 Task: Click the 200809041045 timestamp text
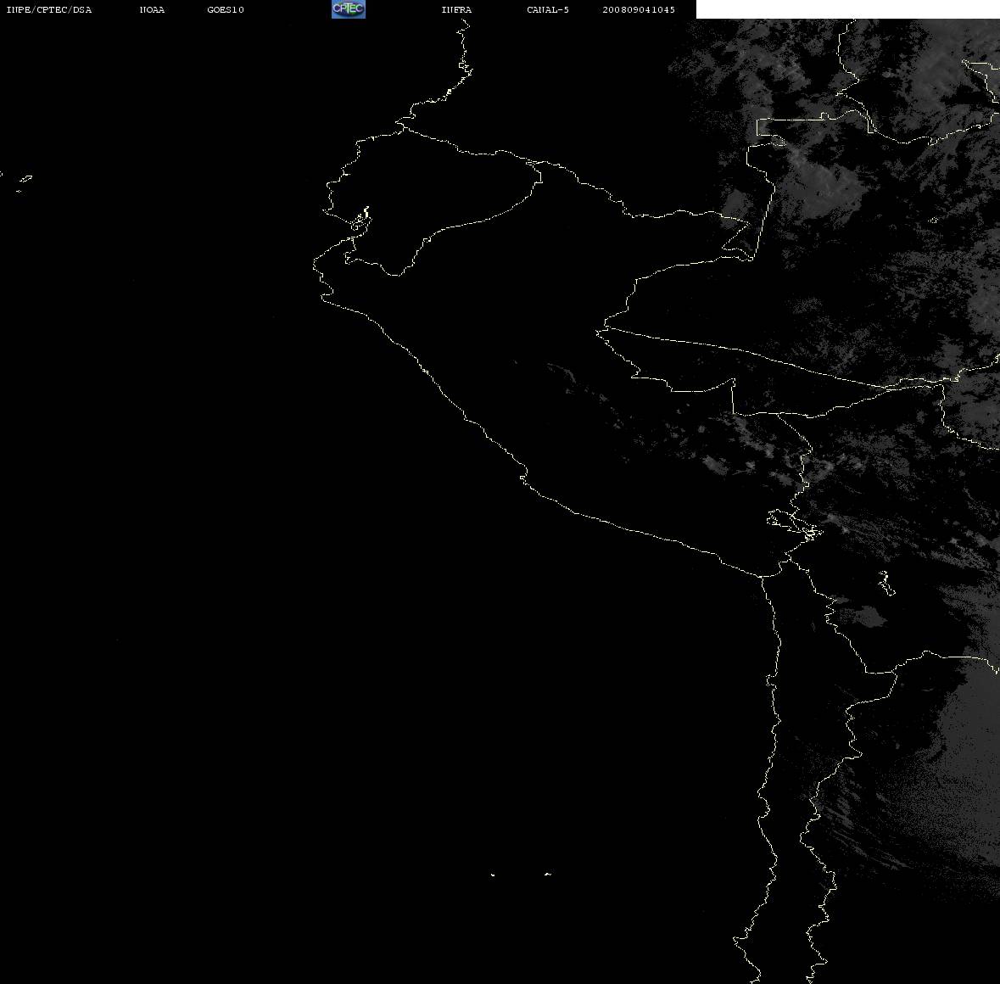click(x=639, y=9)
